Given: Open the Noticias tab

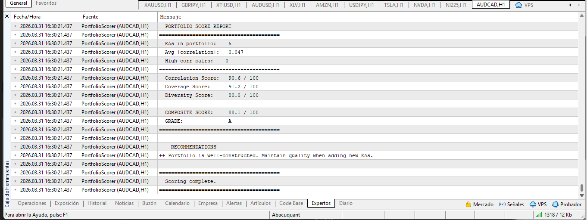Looking at the screenshot, I should click(125, 203).
